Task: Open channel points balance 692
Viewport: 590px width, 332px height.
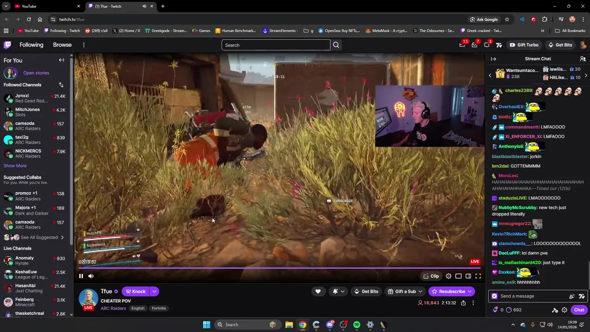Action: pyautogui.click(x=514, y=310)
